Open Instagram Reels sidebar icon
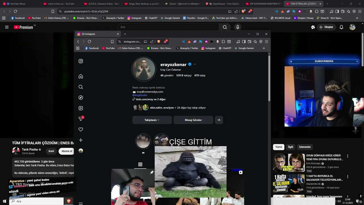The height and width of the screenshot is (205, 364). (81, 108)
